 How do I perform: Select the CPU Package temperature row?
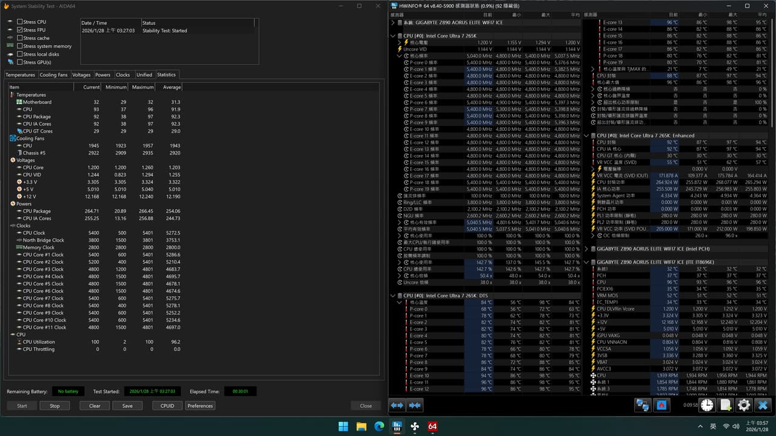(x=97, y=116)
